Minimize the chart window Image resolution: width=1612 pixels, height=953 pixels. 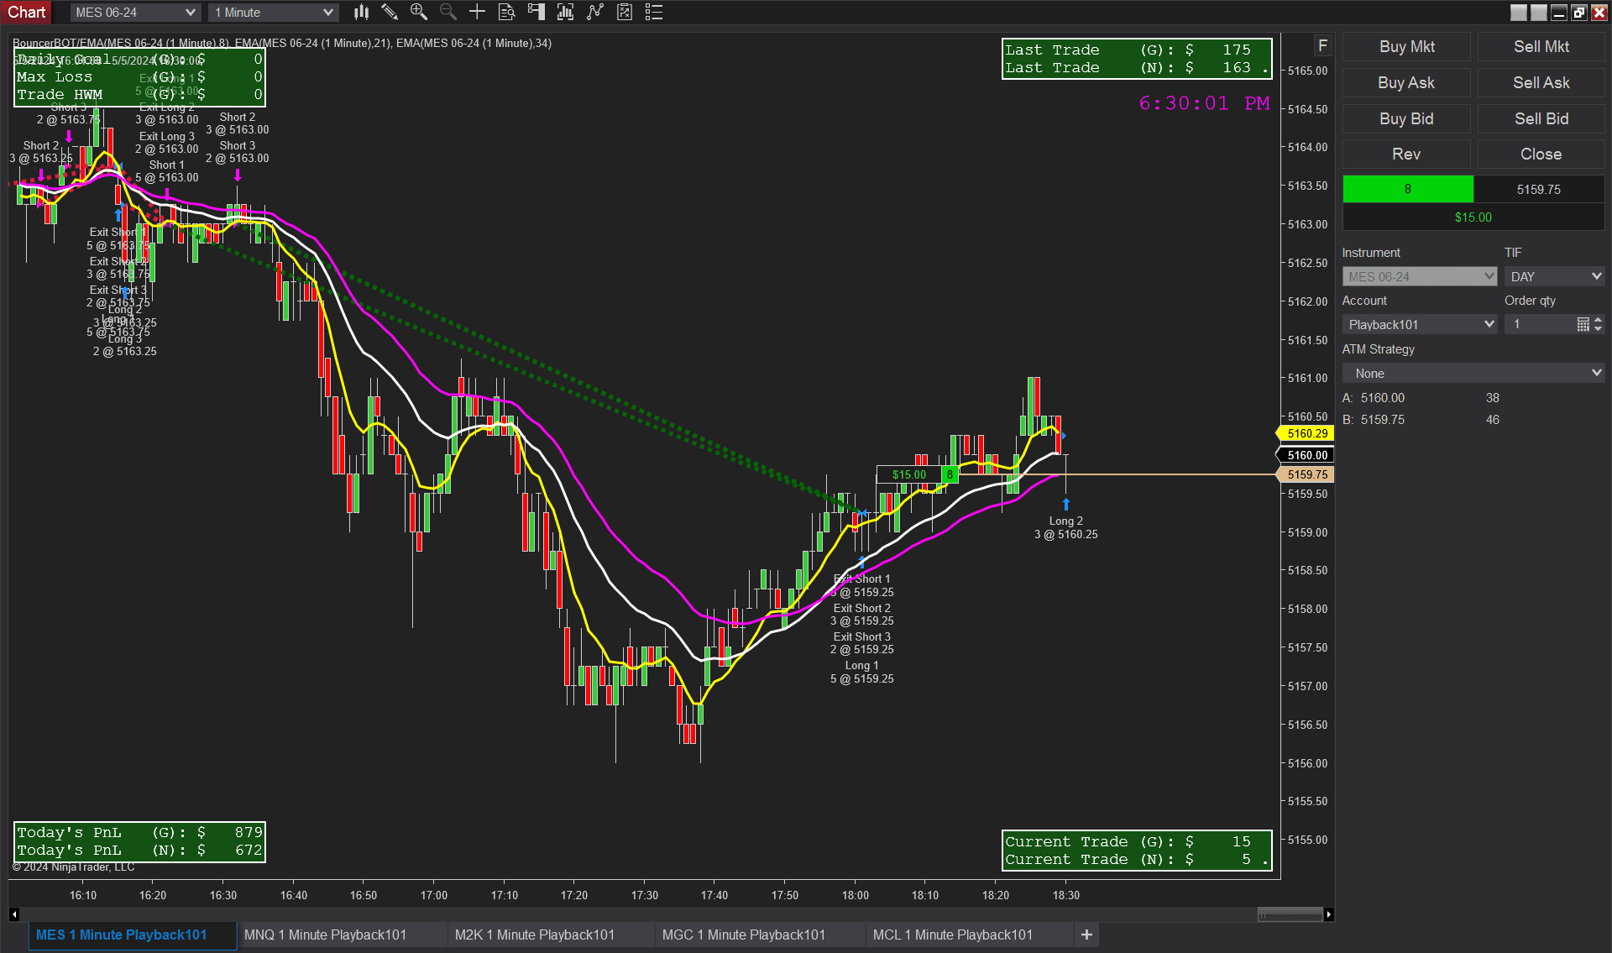1559,12
